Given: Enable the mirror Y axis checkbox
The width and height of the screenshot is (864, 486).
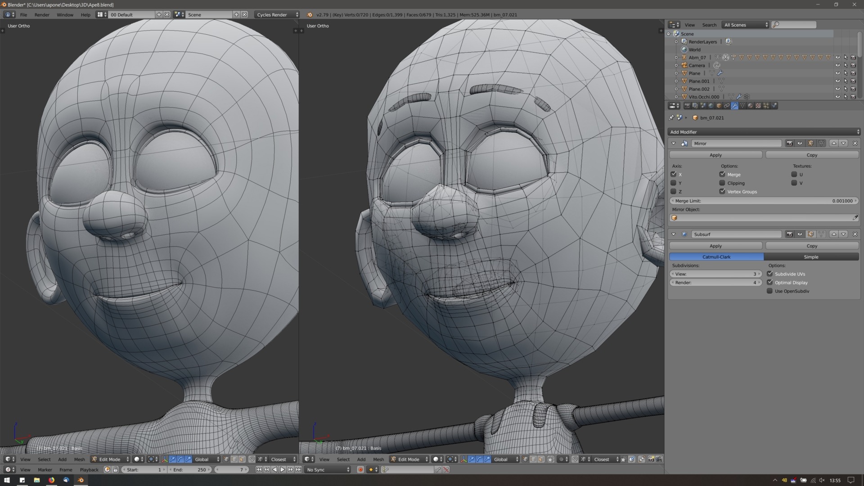Looking at the screenshot, I should [673, 183].
